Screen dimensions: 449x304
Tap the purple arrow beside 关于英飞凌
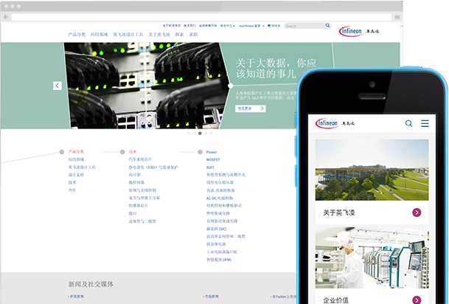click(x=417, y=213)
